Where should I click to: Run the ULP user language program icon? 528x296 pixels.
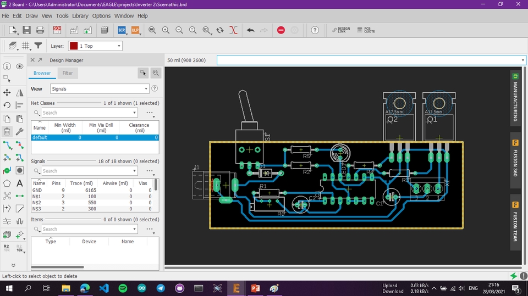135,30
